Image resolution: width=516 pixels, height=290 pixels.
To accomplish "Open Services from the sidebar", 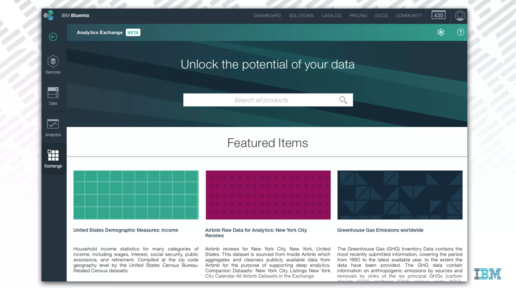I will click(53, 64).
